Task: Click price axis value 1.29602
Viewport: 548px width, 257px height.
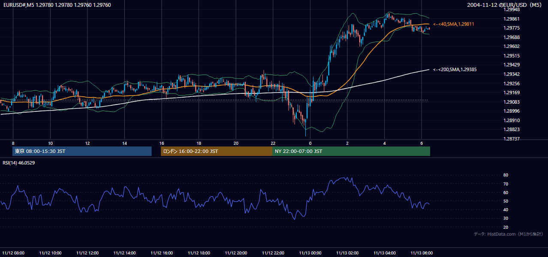Action: tap(511, 46)
